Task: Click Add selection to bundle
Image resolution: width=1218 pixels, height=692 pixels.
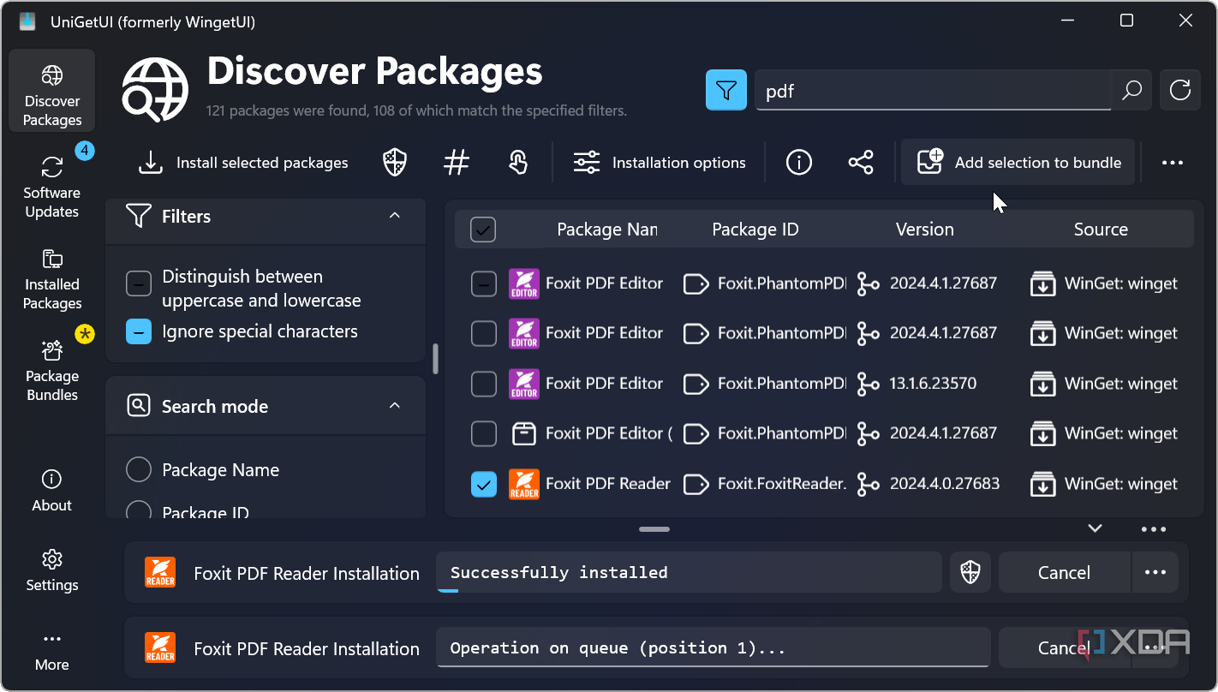Action: tap(1018, 162)
